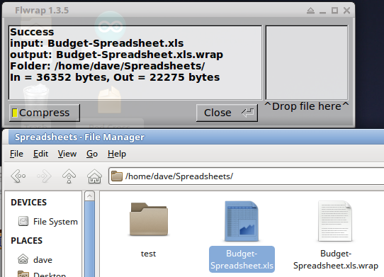Select the Budget-Spreadsheet.xls.wrap file icon
384x277 pixels.
(x=335, y=221)
